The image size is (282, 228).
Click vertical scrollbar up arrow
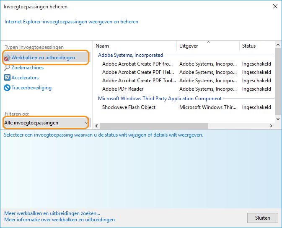[x=278, y=45]
